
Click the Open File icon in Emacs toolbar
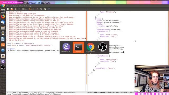(x=12, y=9)
